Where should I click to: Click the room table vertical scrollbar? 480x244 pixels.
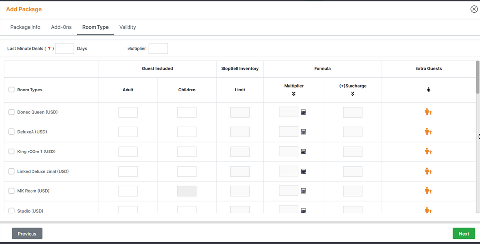pos(477,77)
